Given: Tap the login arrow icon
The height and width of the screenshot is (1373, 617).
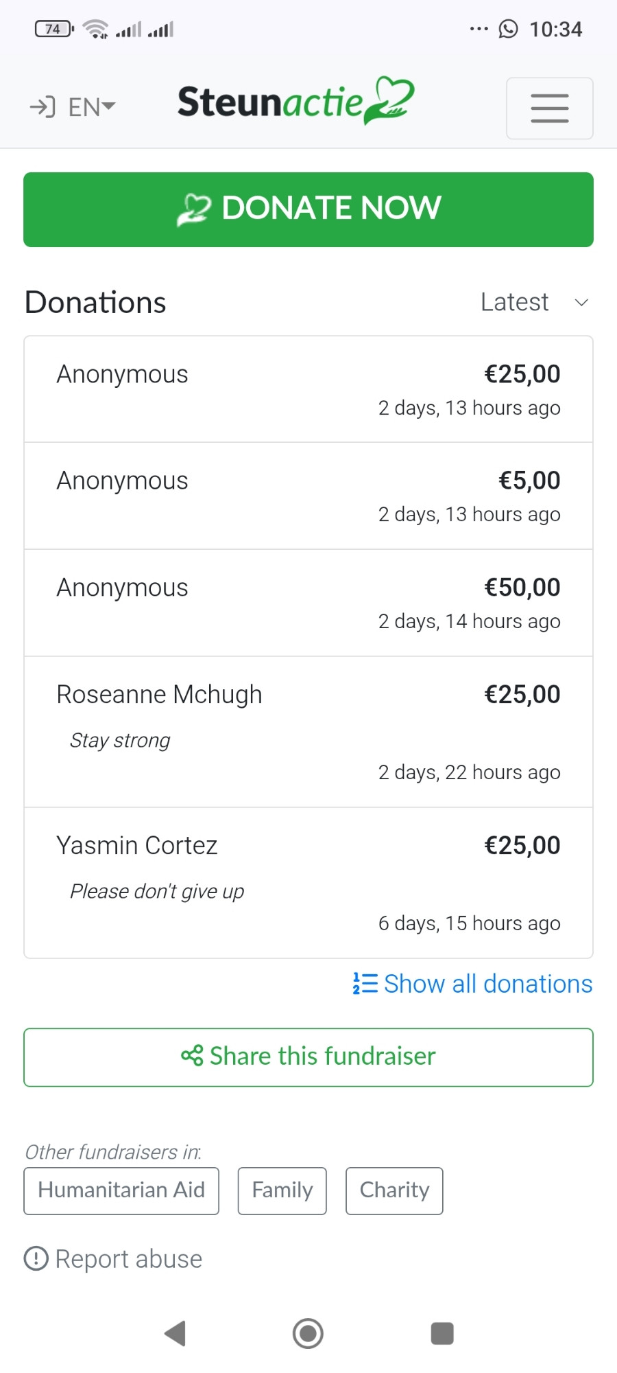Looking at the screenshot, I should coord(42,107).
